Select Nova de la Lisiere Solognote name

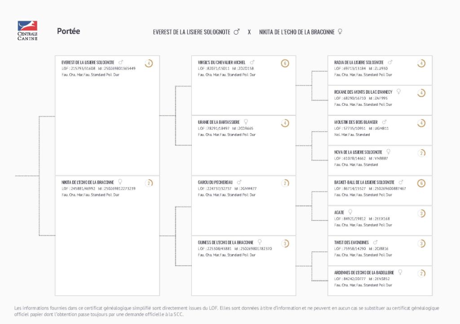[x=358, y=152]
